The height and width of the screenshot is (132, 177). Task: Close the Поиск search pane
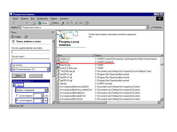[x=53, y=32]
